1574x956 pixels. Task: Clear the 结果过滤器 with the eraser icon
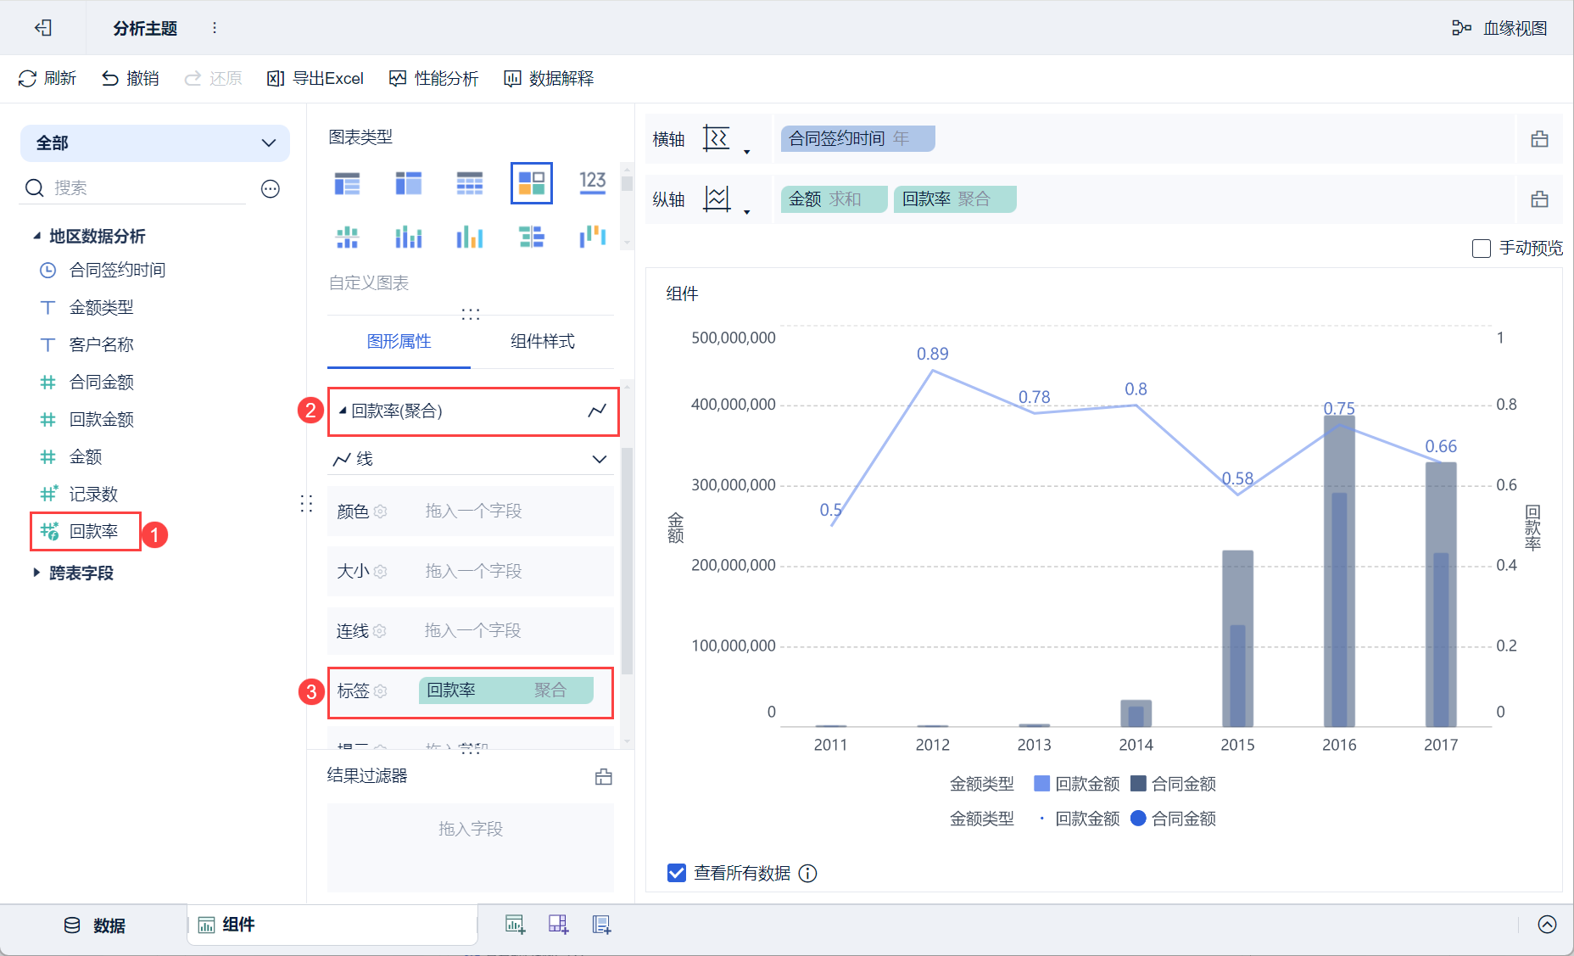click(x=604, y=777)
